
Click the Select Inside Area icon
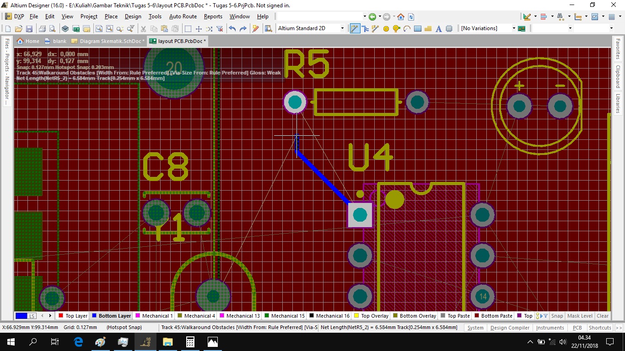coord(188,29)
